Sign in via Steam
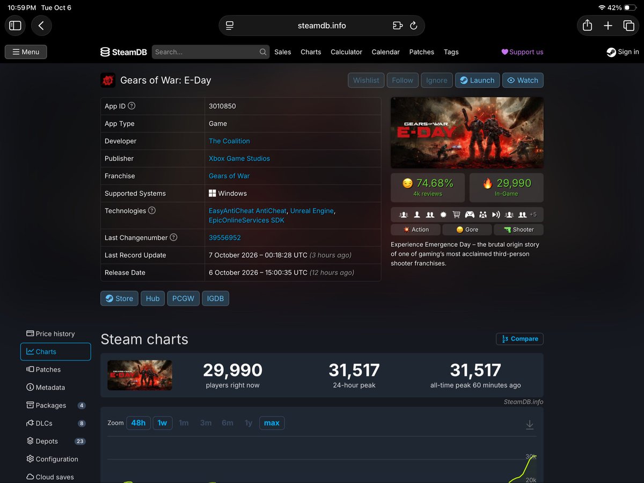 (623, 52)
